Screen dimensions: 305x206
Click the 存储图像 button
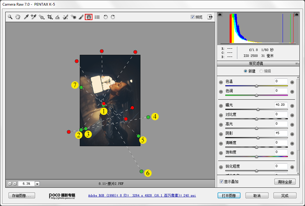click(22, 196)
